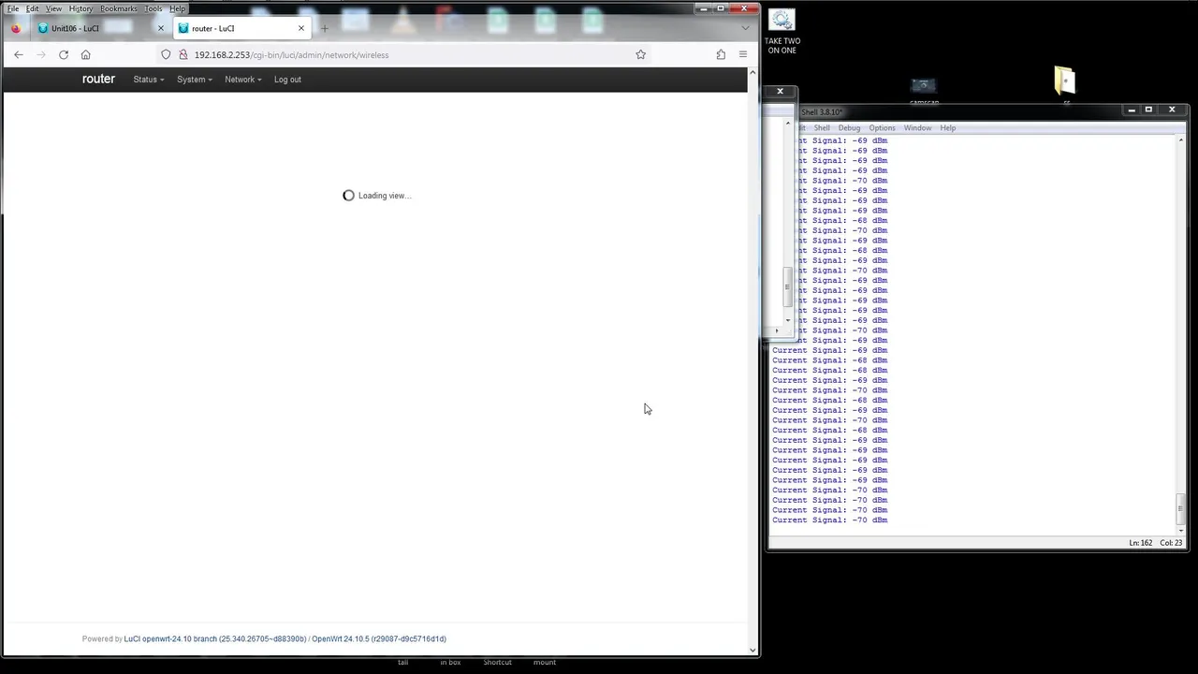
Task: Click the router brand link
Action: click(x=98, y=79)
